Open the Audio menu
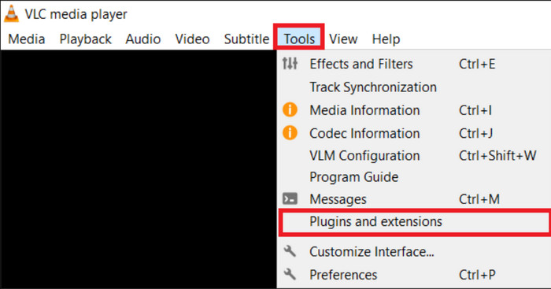 click(143, 39)
